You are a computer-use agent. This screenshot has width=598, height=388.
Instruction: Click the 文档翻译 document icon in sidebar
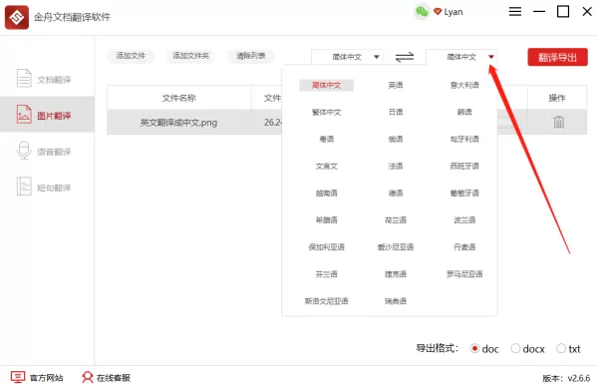(x=24, y=78)
